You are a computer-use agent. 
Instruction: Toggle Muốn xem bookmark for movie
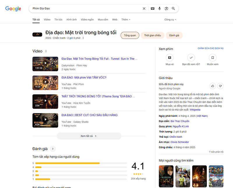[x=213, y=58]
